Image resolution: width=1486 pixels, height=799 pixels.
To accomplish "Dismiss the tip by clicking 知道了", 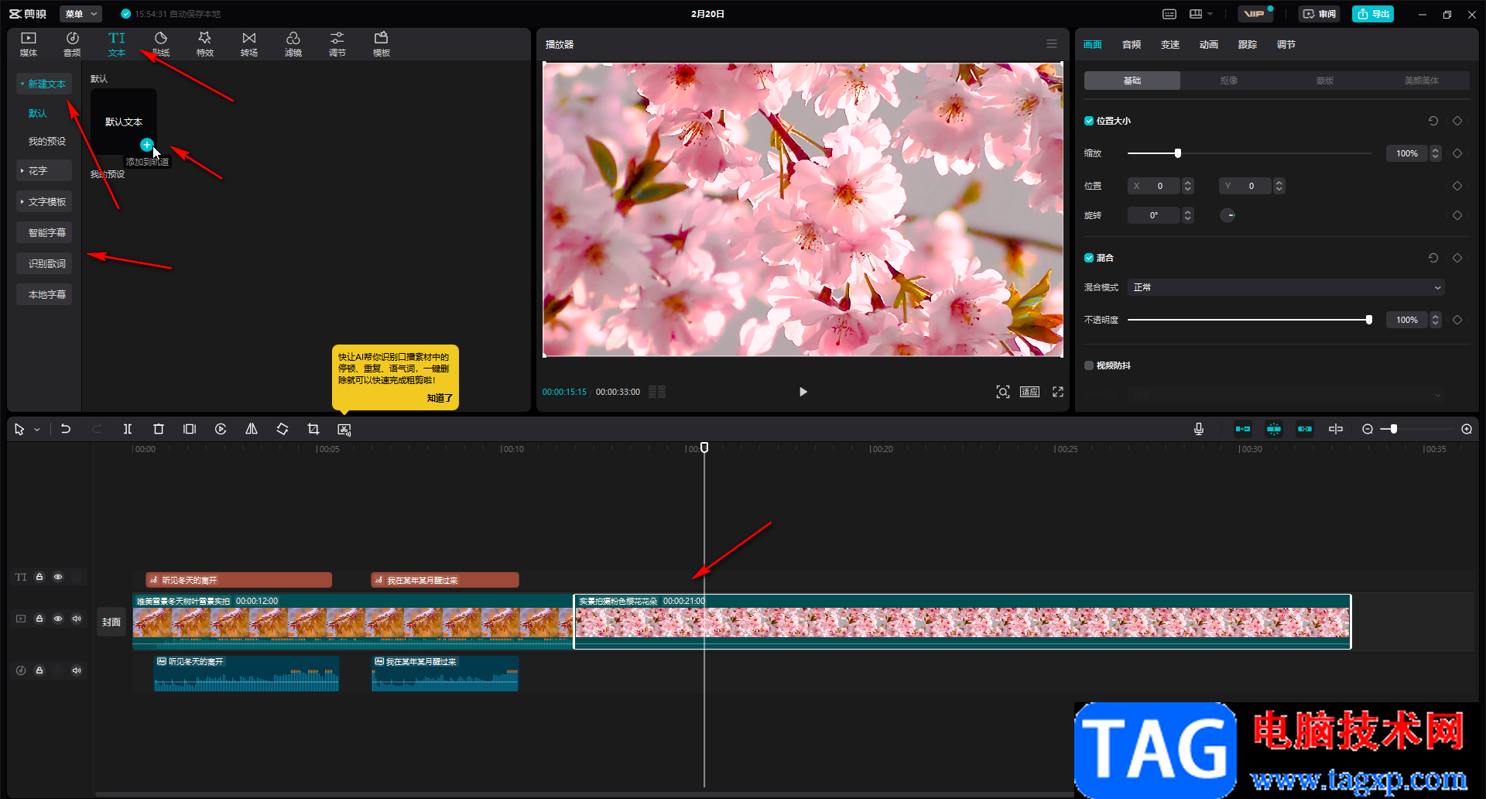I will [440, 398].
